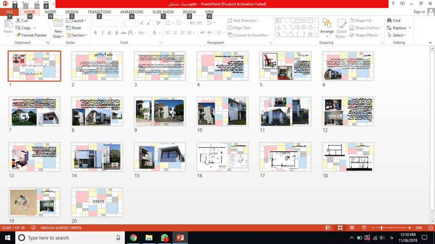435x244 pixels.
Task: Switch to Normal view in status bar
Action: point(328,228)
